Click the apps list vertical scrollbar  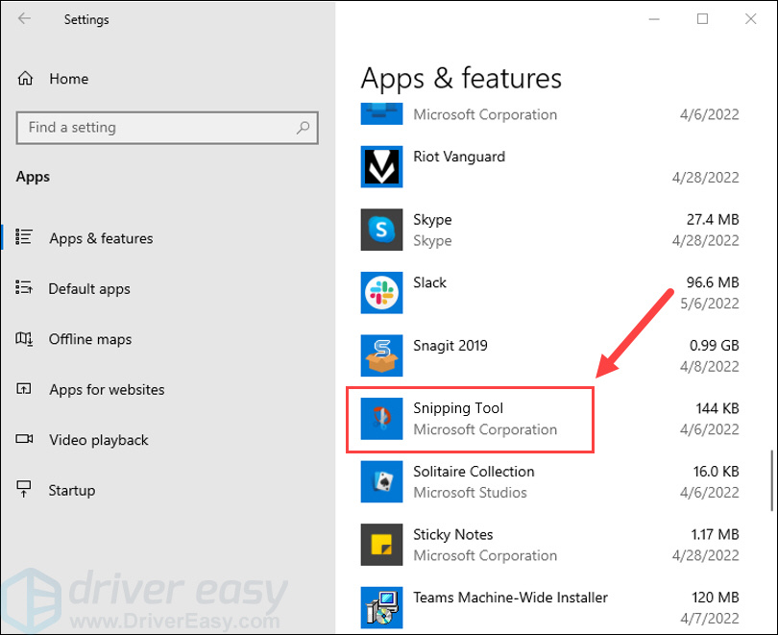click(771, 480)
